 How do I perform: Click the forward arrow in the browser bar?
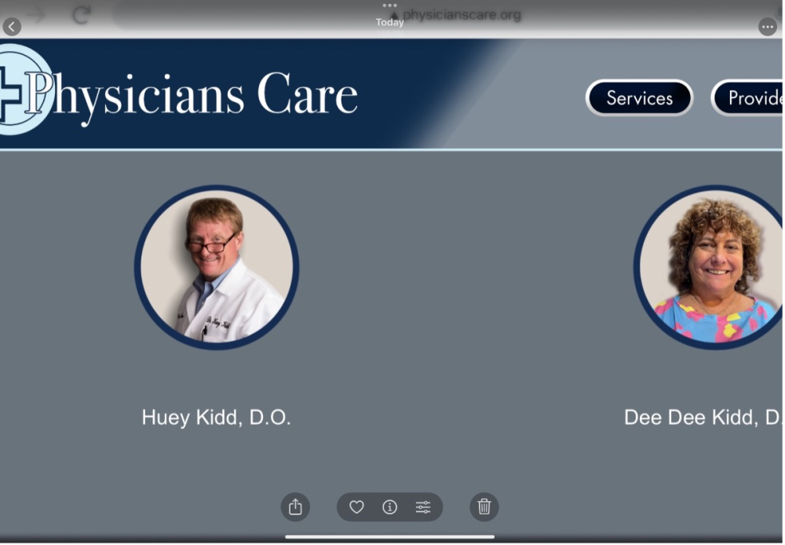pos(36,14)
